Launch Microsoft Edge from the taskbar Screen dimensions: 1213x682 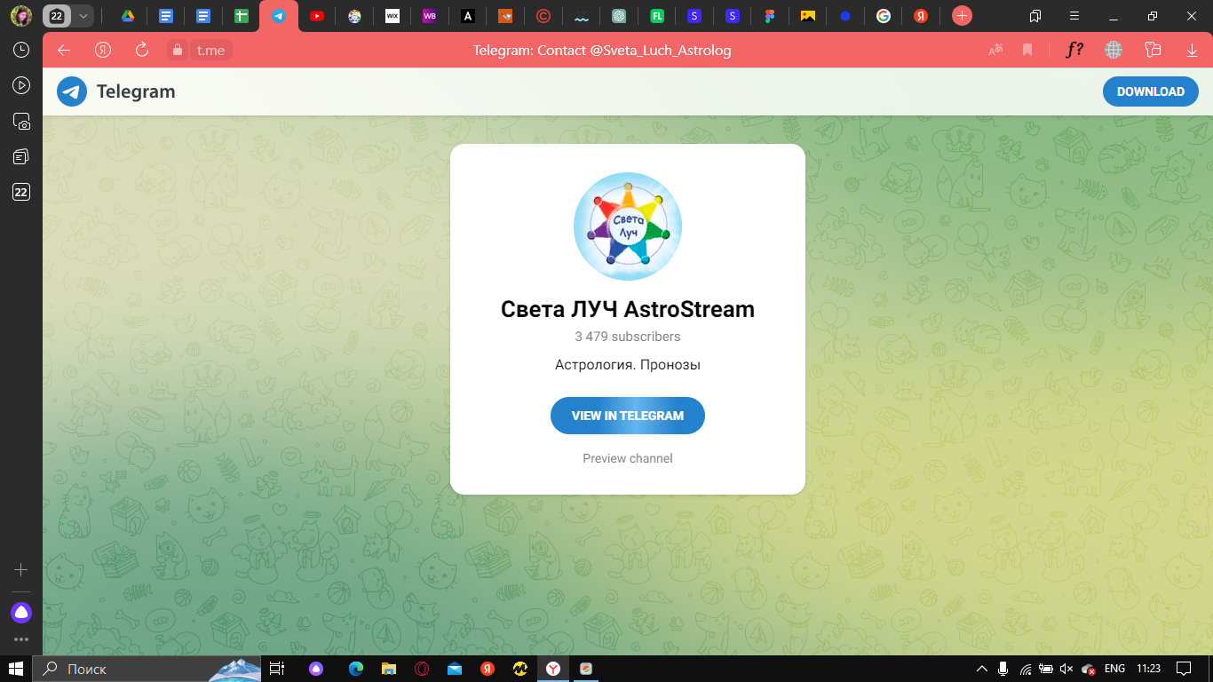tap(356, 669)
